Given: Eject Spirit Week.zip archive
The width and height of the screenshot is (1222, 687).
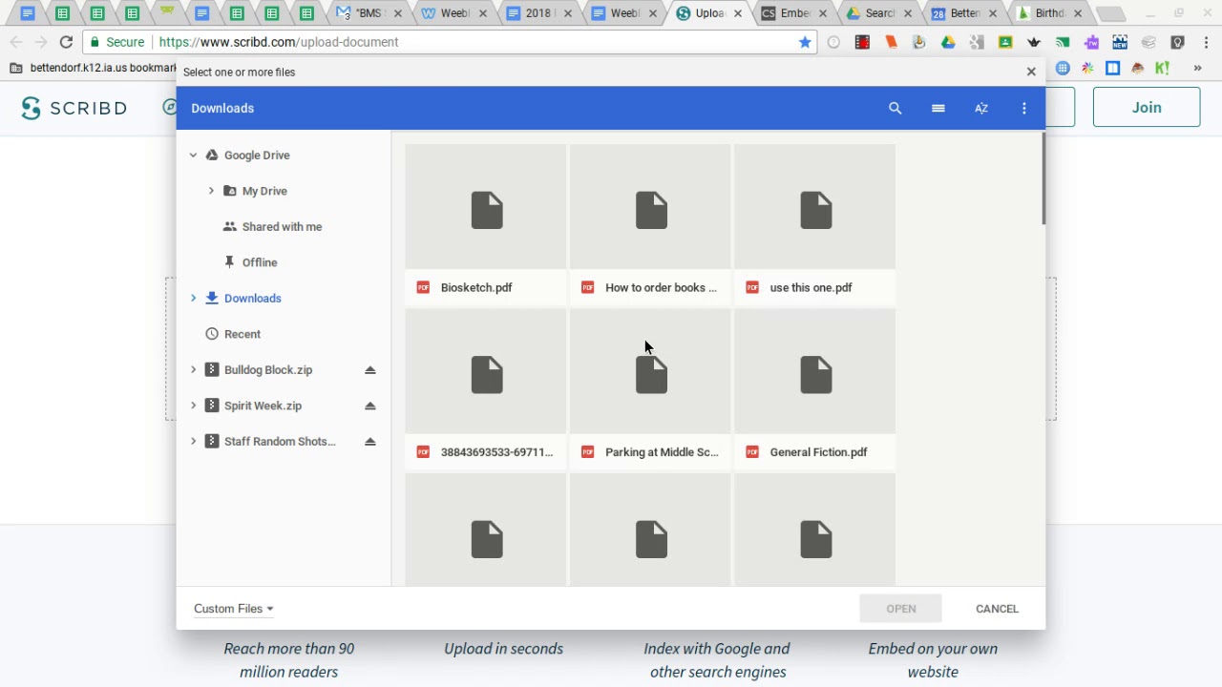Looking at the screenshot, I should click(369, 406).
